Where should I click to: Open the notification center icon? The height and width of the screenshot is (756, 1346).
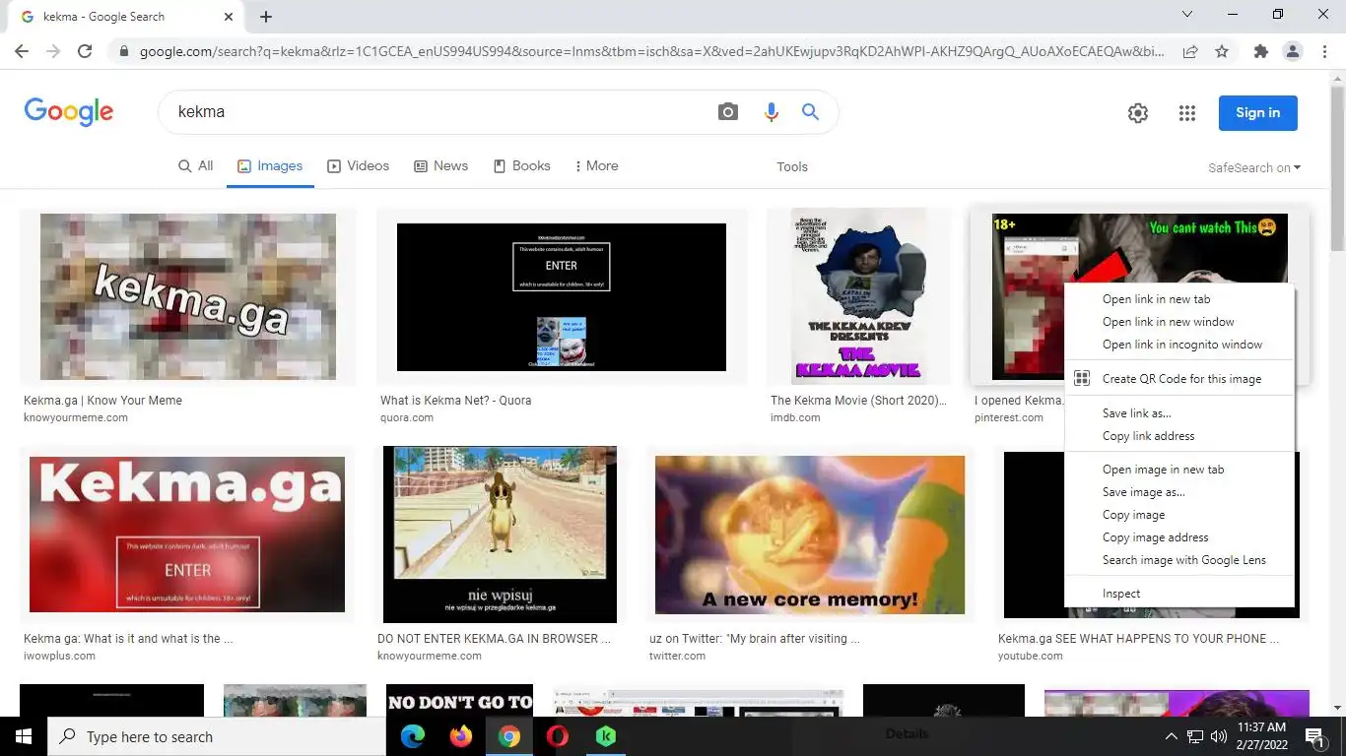1313,736
